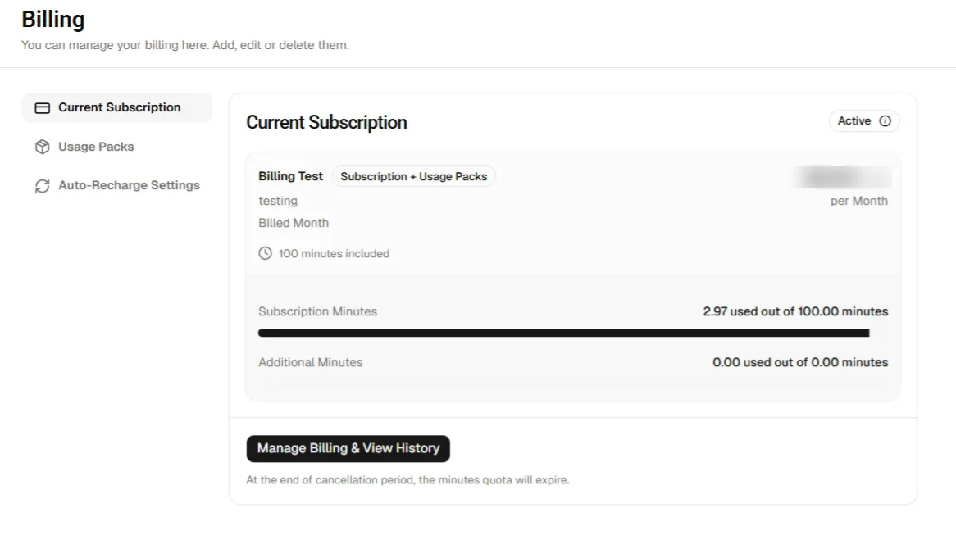Click the Additional Minutes label
The width and height of the screenshot is (956, 558).
tap(311, 362)
